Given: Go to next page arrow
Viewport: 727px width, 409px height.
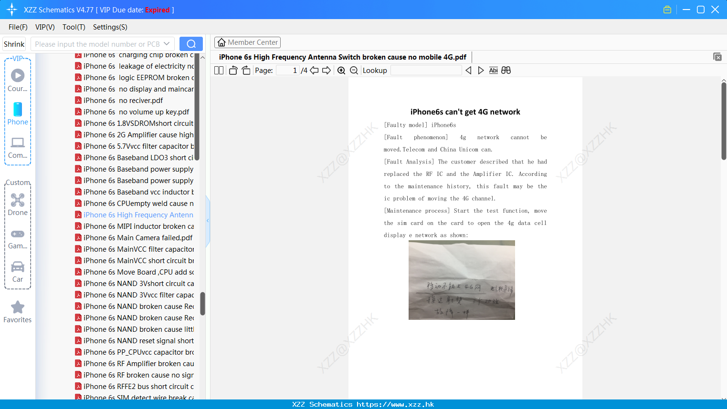Looking at the screenshot, I should point(327,70).
